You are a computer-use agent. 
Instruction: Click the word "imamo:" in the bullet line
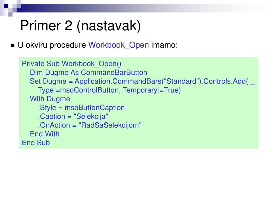pyautogui.click(x=164, y=45)
